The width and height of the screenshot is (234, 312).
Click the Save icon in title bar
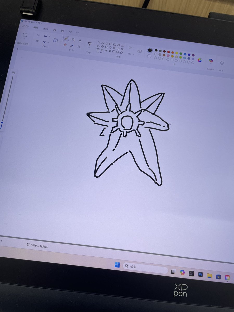tap(55, 30)
